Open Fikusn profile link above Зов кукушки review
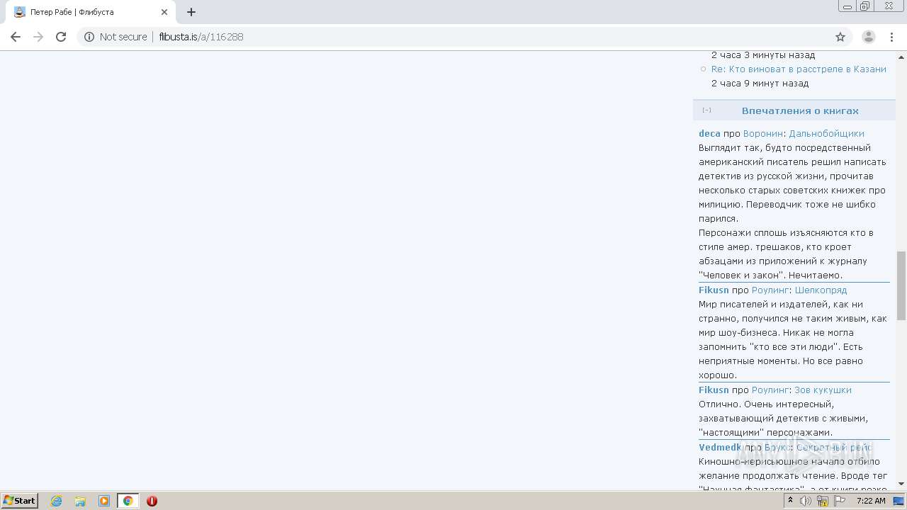907x510 pixels. point(714,390)
